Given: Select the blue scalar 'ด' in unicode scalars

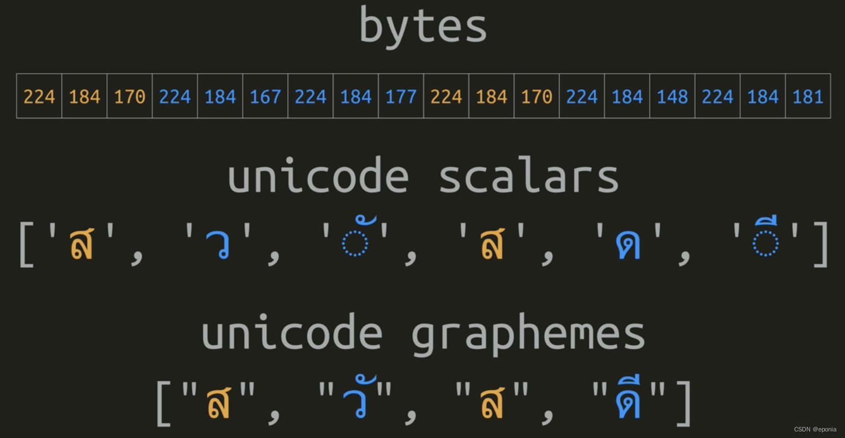Looking at the screenshot, I should pos(628,245).
